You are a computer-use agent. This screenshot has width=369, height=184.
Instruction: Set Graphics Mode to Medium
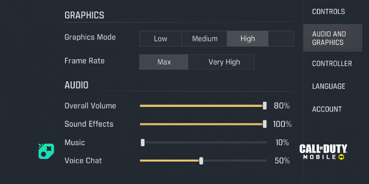pos(204,39)
